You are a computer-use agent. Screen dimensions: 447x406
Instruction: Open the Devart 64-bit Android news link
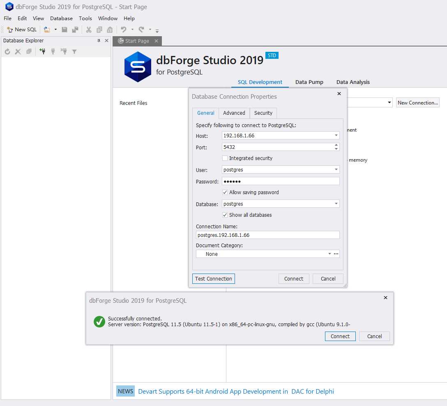pyautogui.click(x=236, y=392)
